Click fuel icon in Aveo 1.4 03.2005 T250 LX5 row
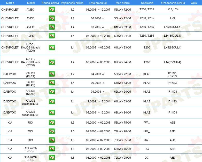This screenshot has height=162, width=202. [x=52, y=27]
